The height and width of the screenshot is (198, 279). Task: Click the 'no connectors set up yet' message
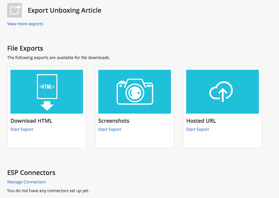coord(48,191)
